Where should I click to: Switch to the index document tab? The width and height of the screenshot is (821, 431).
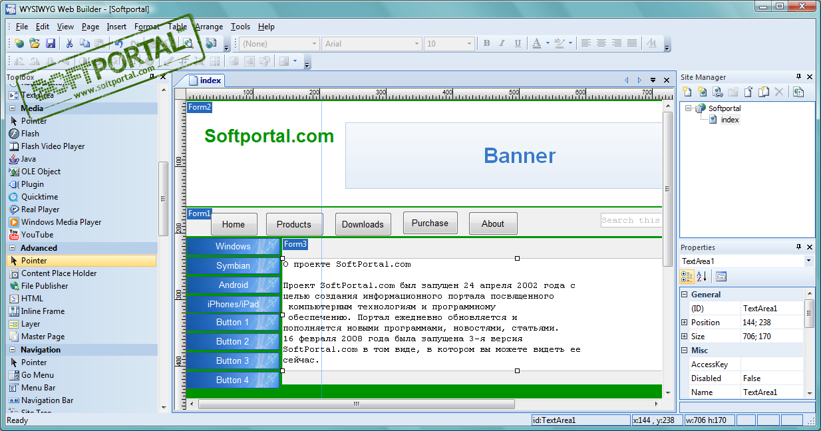click(x=205, y=80)
